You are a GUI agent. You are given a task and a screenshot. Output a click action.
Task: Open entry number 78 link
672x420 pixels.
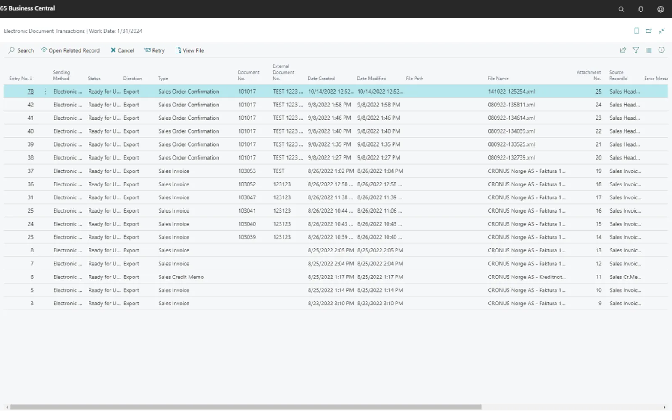pyautogui.click(x=31, y=91)
